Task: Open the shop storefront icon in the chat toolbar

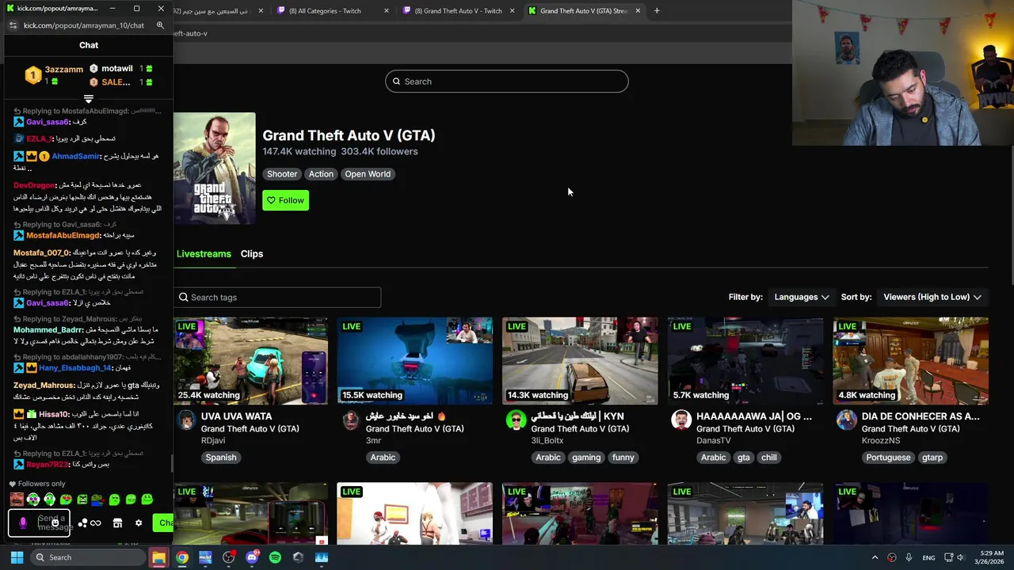Action: coord(117,523)
